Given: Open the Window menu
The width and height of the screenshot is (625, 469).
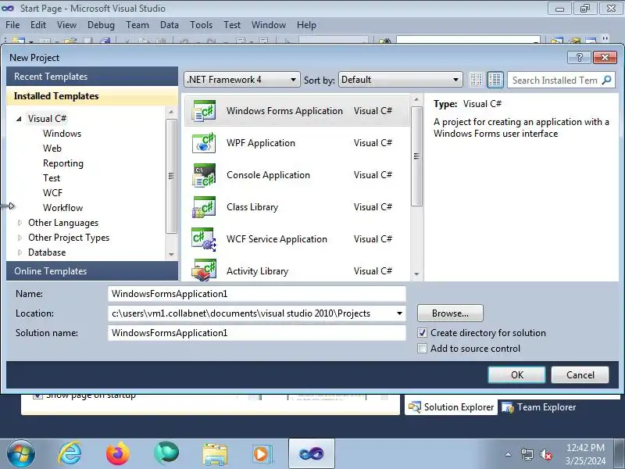Looking at the screenshot, I should [268, 25].
